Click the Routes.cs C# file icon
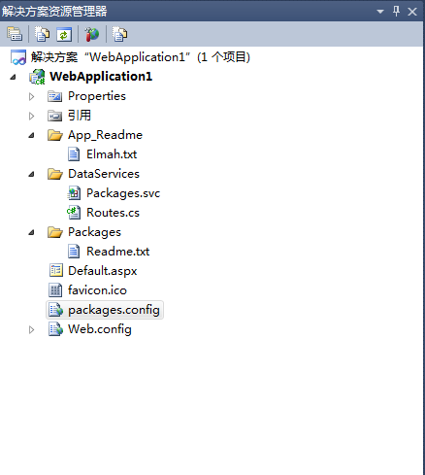 pos(74,213)
